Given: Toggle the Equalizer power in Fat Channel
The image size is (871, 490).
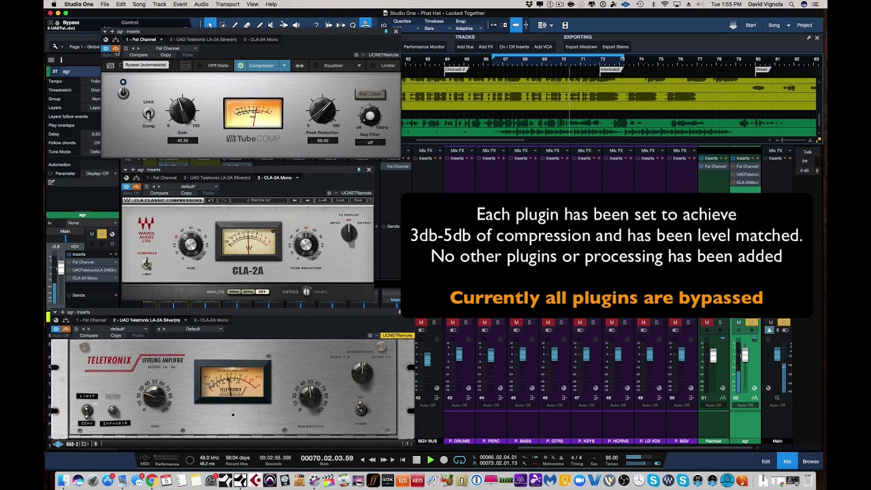Looking at the screenshot, I should pyautogui.click(x=316, y=65).
